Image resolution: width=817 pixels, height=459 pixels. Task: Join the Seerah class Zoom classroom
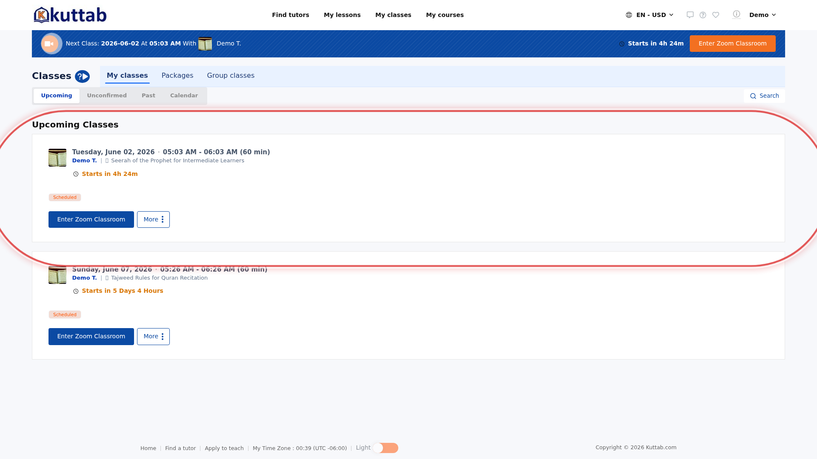pos(91,219)
